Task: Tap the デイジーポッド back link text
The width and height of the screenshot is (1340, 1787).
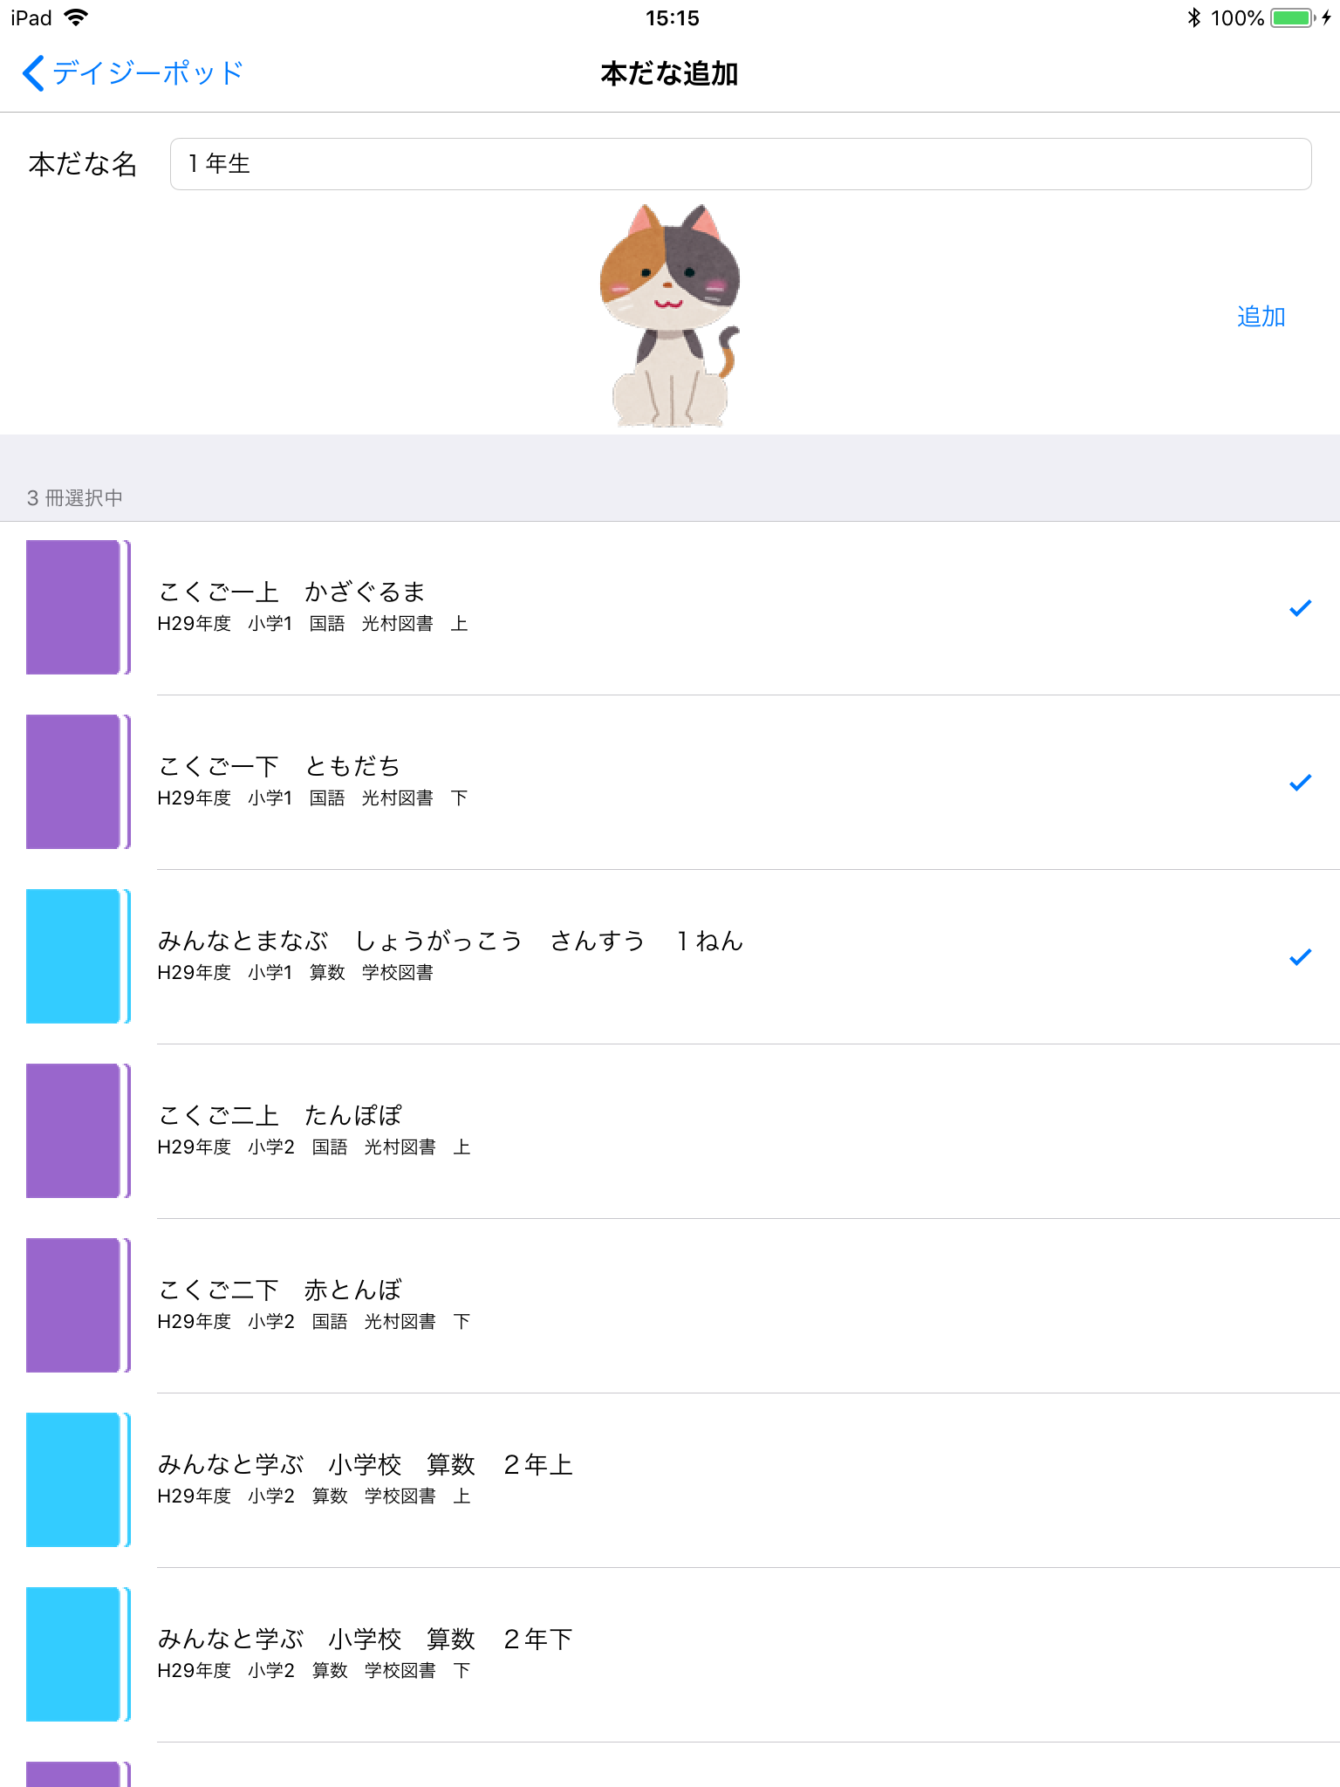Action: click(x=147, y=73)
